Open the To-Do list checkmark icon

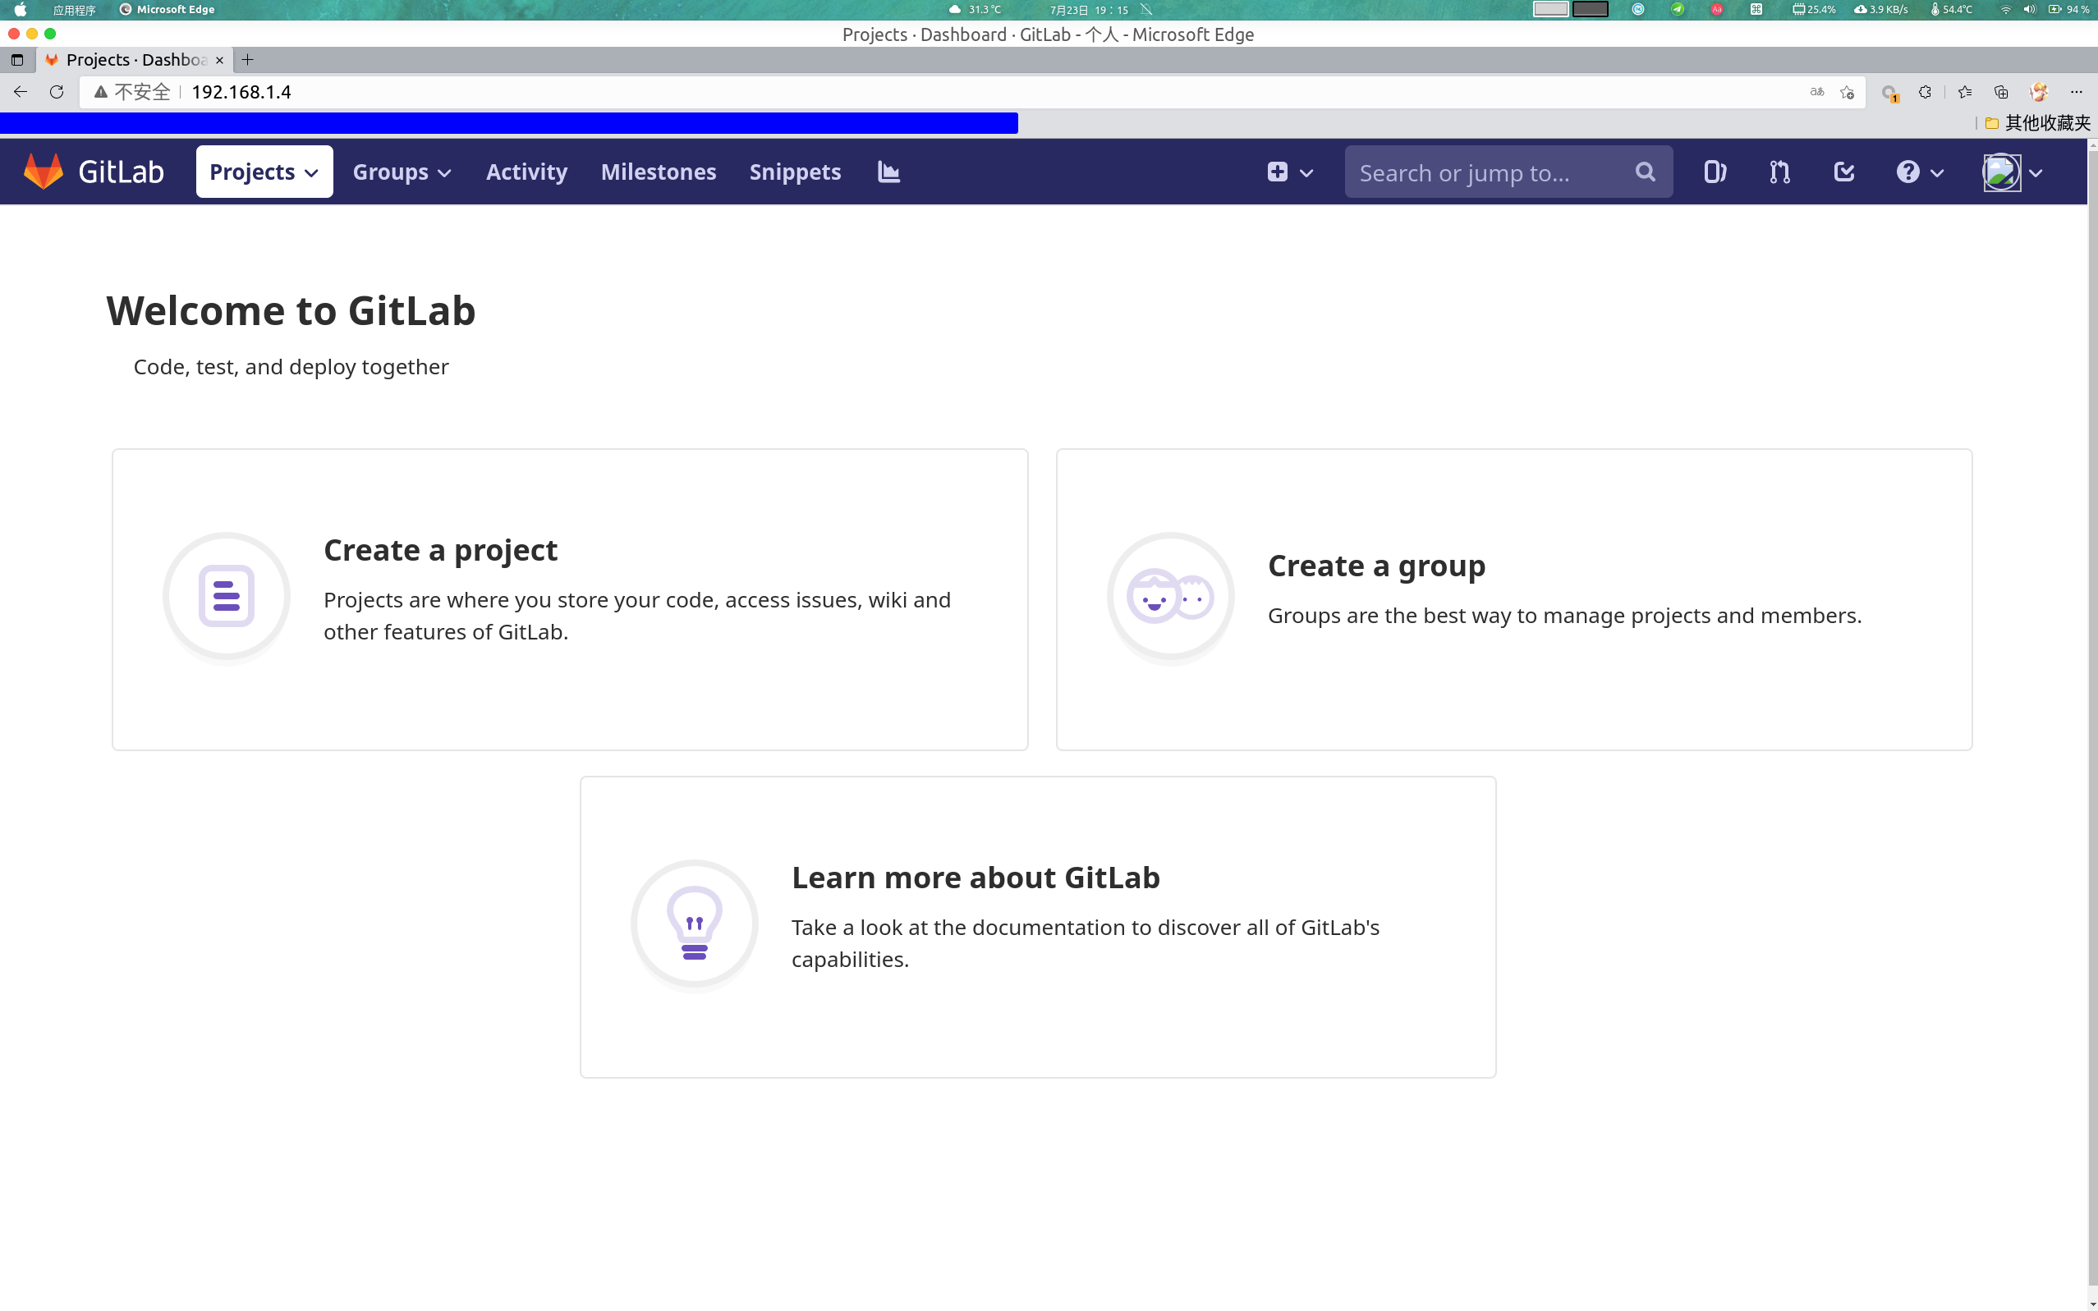coord(1844,172)
